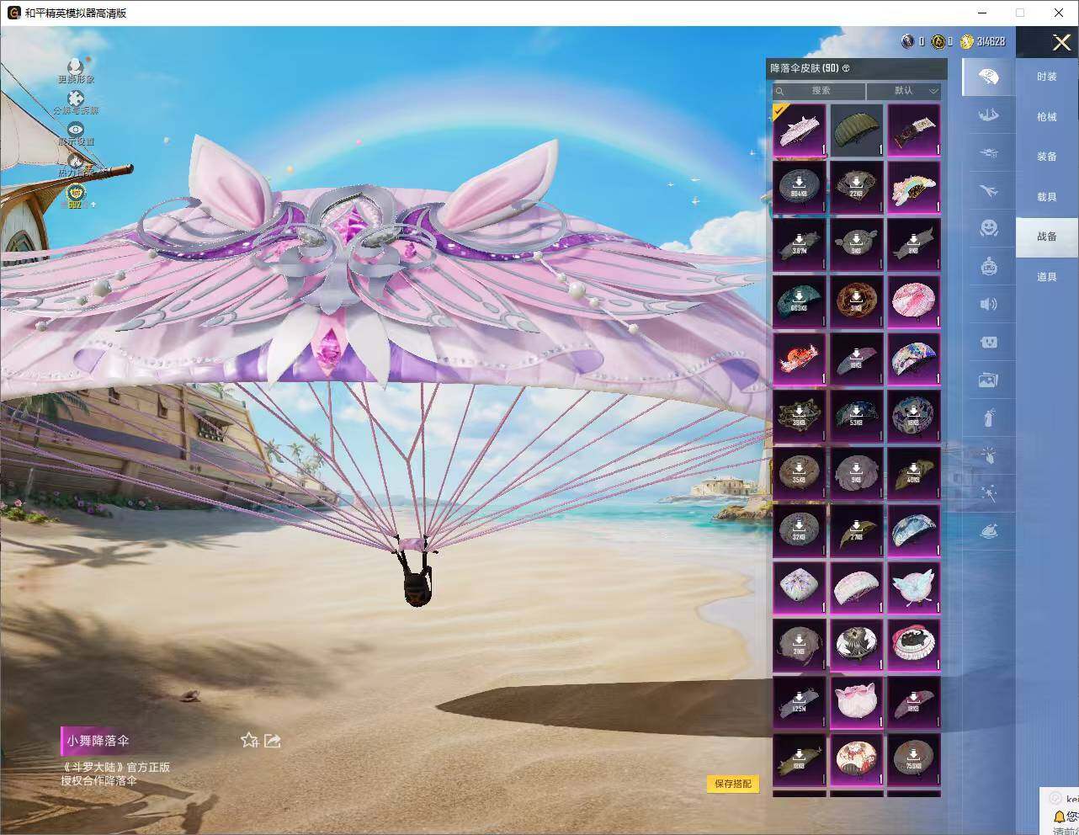Toggle the 展示设置 eye display icon

pos(76,130)
